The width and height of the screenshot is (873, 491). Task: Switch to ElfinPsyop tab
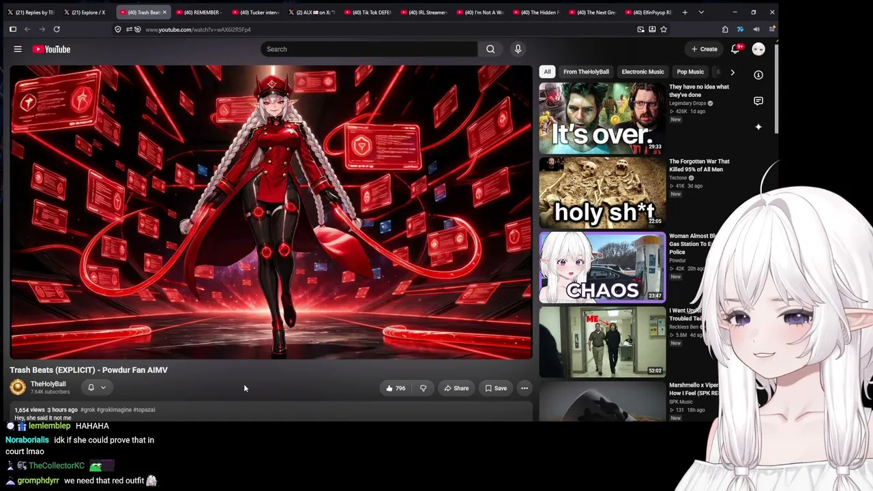648,12
